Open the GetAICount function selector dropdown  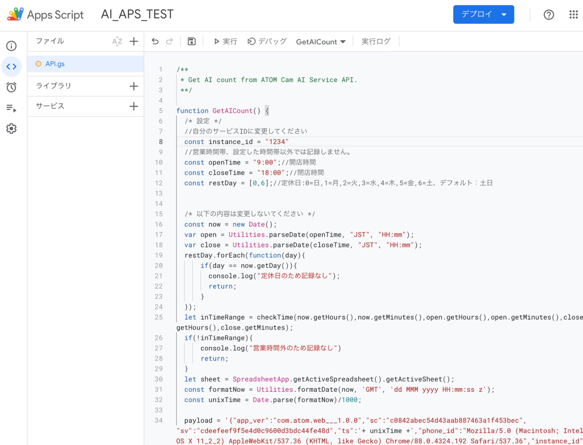[x=321, y=42]
